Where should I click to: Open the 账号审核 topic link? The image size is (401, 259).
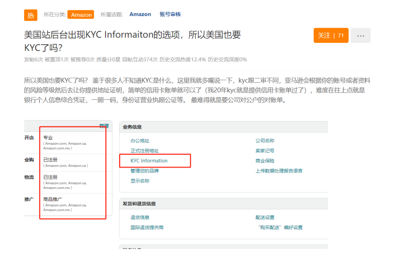pos(170,14)
